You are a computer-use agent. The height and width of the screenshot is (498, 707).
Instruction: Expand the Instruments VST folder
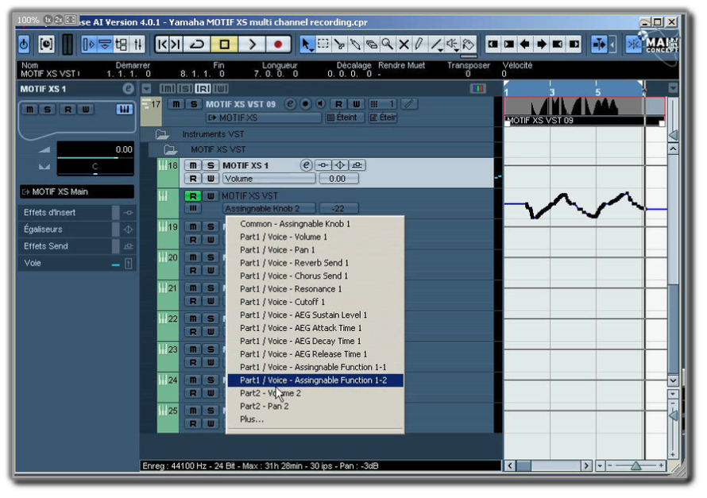pos(162,134)
